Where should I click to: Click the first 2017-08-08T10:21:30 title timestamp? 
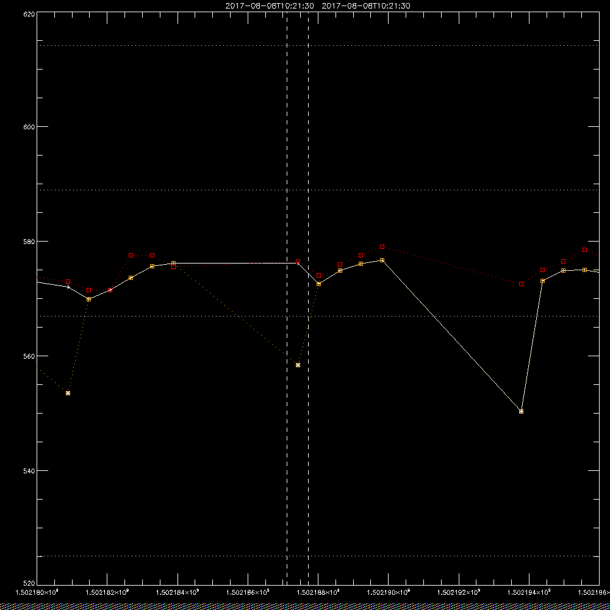pyautogui.click(x=270, y=6)
